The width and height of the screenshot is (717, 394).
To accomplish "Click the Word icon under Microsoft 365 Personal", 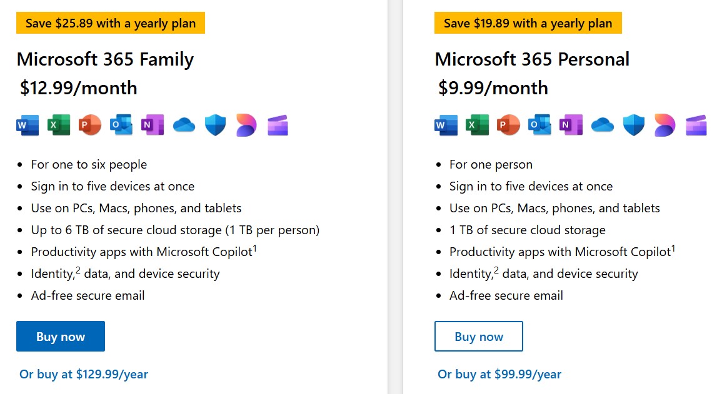I will 446,125.
